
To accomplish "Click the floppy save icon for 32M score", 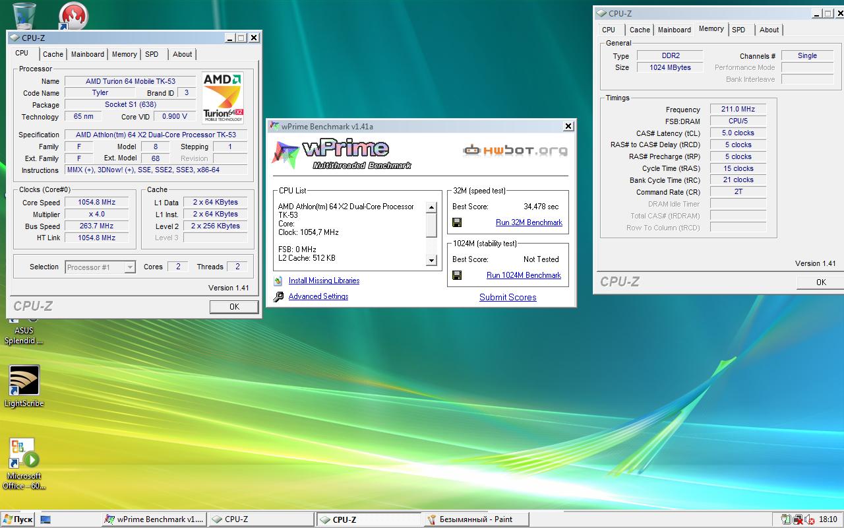I will (x=457, y=222).
